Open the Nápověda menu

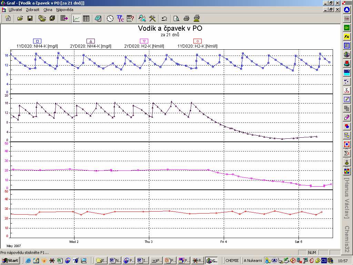64,10
